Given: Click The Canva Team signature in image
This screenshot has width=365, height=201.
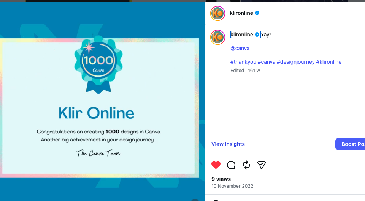Looking at the screenshot, I should (x=98, y=153).
